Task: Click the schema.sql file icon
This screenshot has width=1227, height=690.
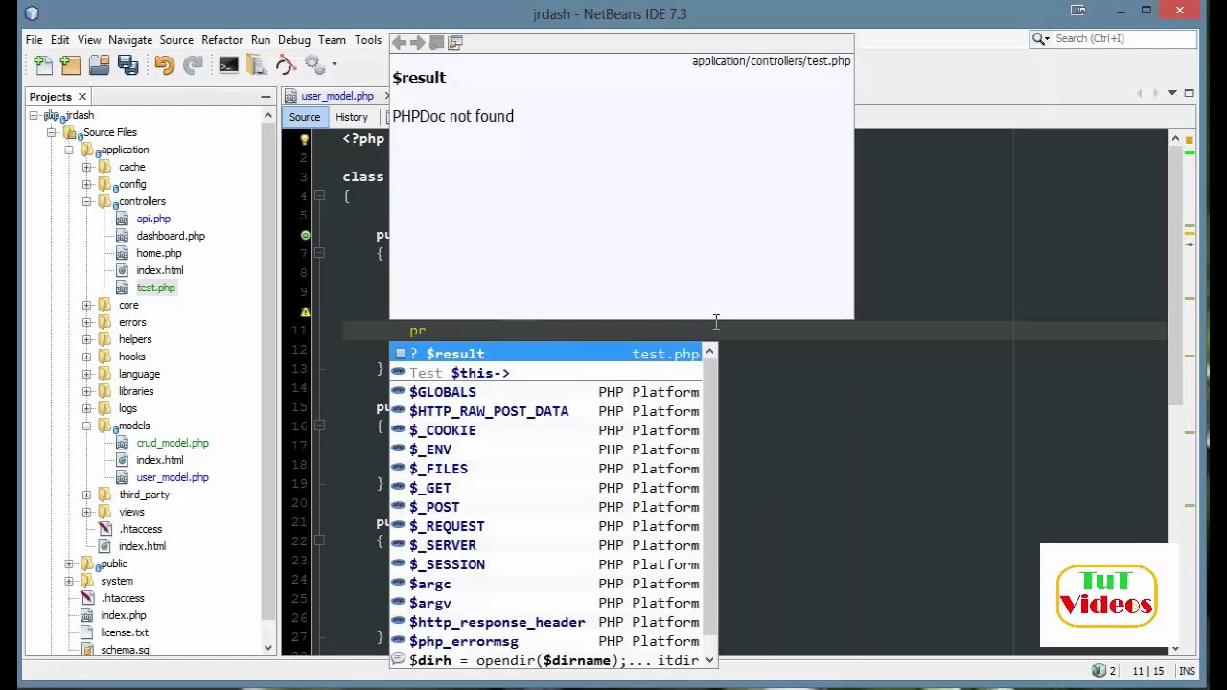Action: pyautogui.click(x=87, y=650)
